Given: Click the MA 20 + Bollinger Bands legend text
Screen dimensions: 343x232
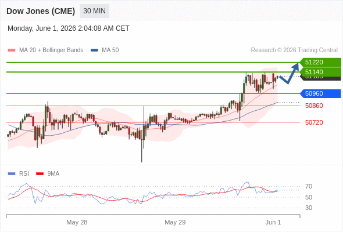Looking at the screenshot, I should pyautogui.click(x=51, y=50).
